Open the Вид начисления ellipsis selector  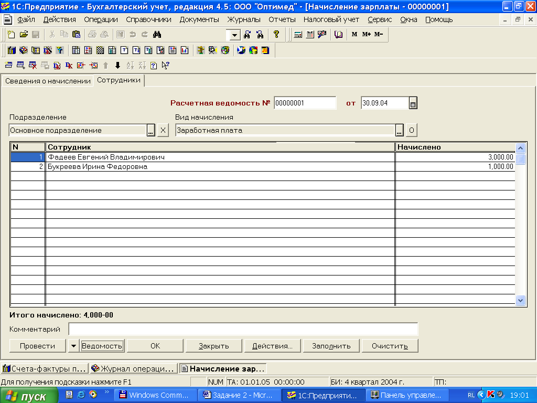click(x=399, y=130)
